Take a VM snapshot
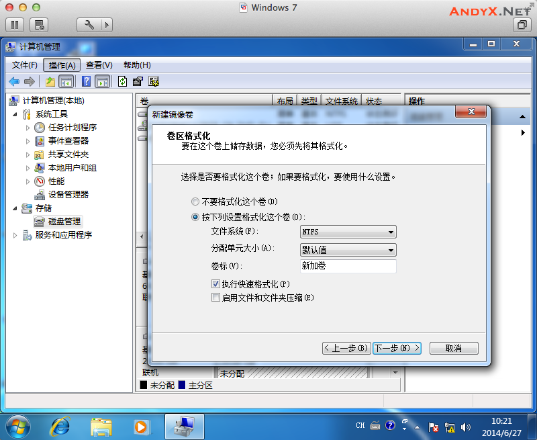This screenshot has height=440, width=537. 39,25
